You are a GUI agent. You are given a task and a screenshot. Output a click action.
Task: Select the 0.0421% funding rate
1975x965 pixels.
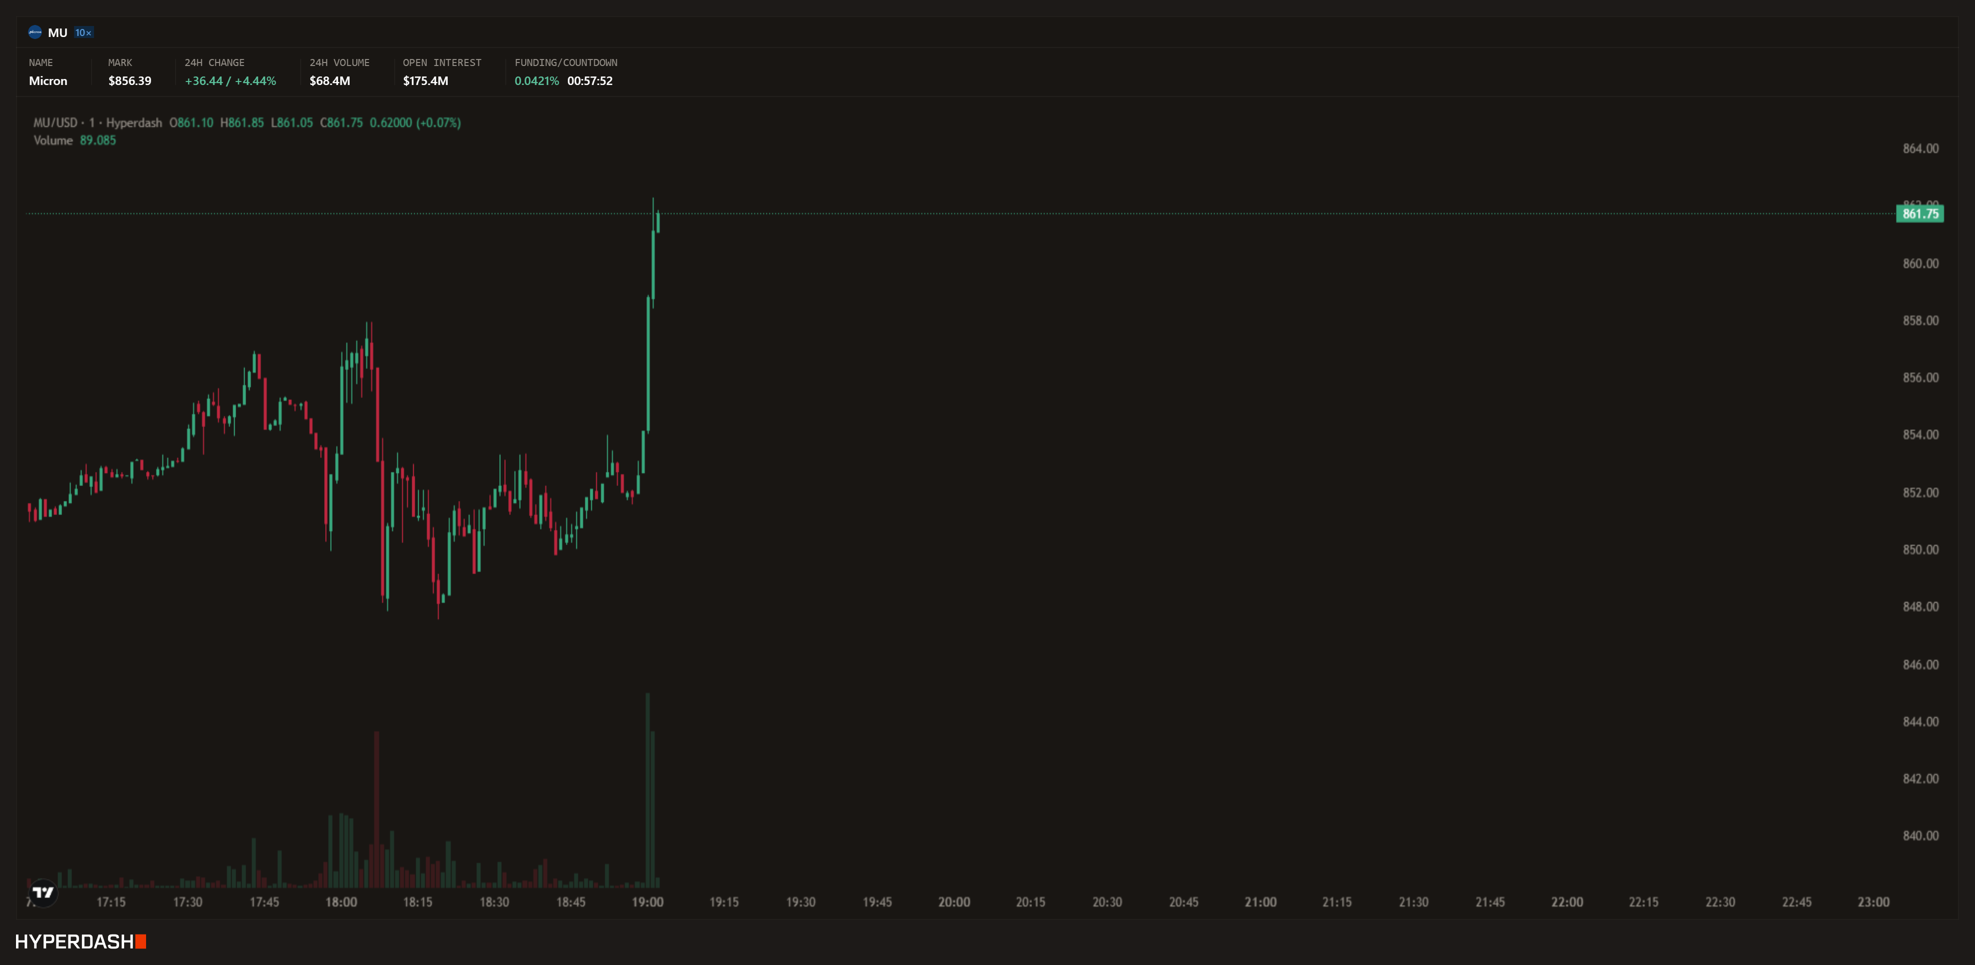pos(537,80)
